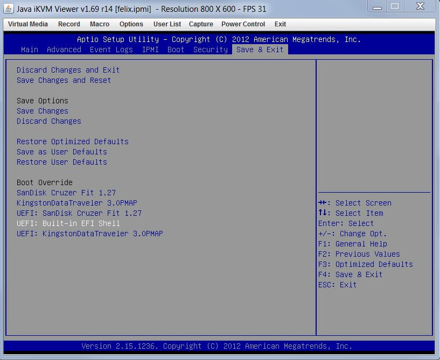Screen dimensions: 440x360
Task: Open the Macro menu
Action: pyautogui.click(x=100, y=24)
